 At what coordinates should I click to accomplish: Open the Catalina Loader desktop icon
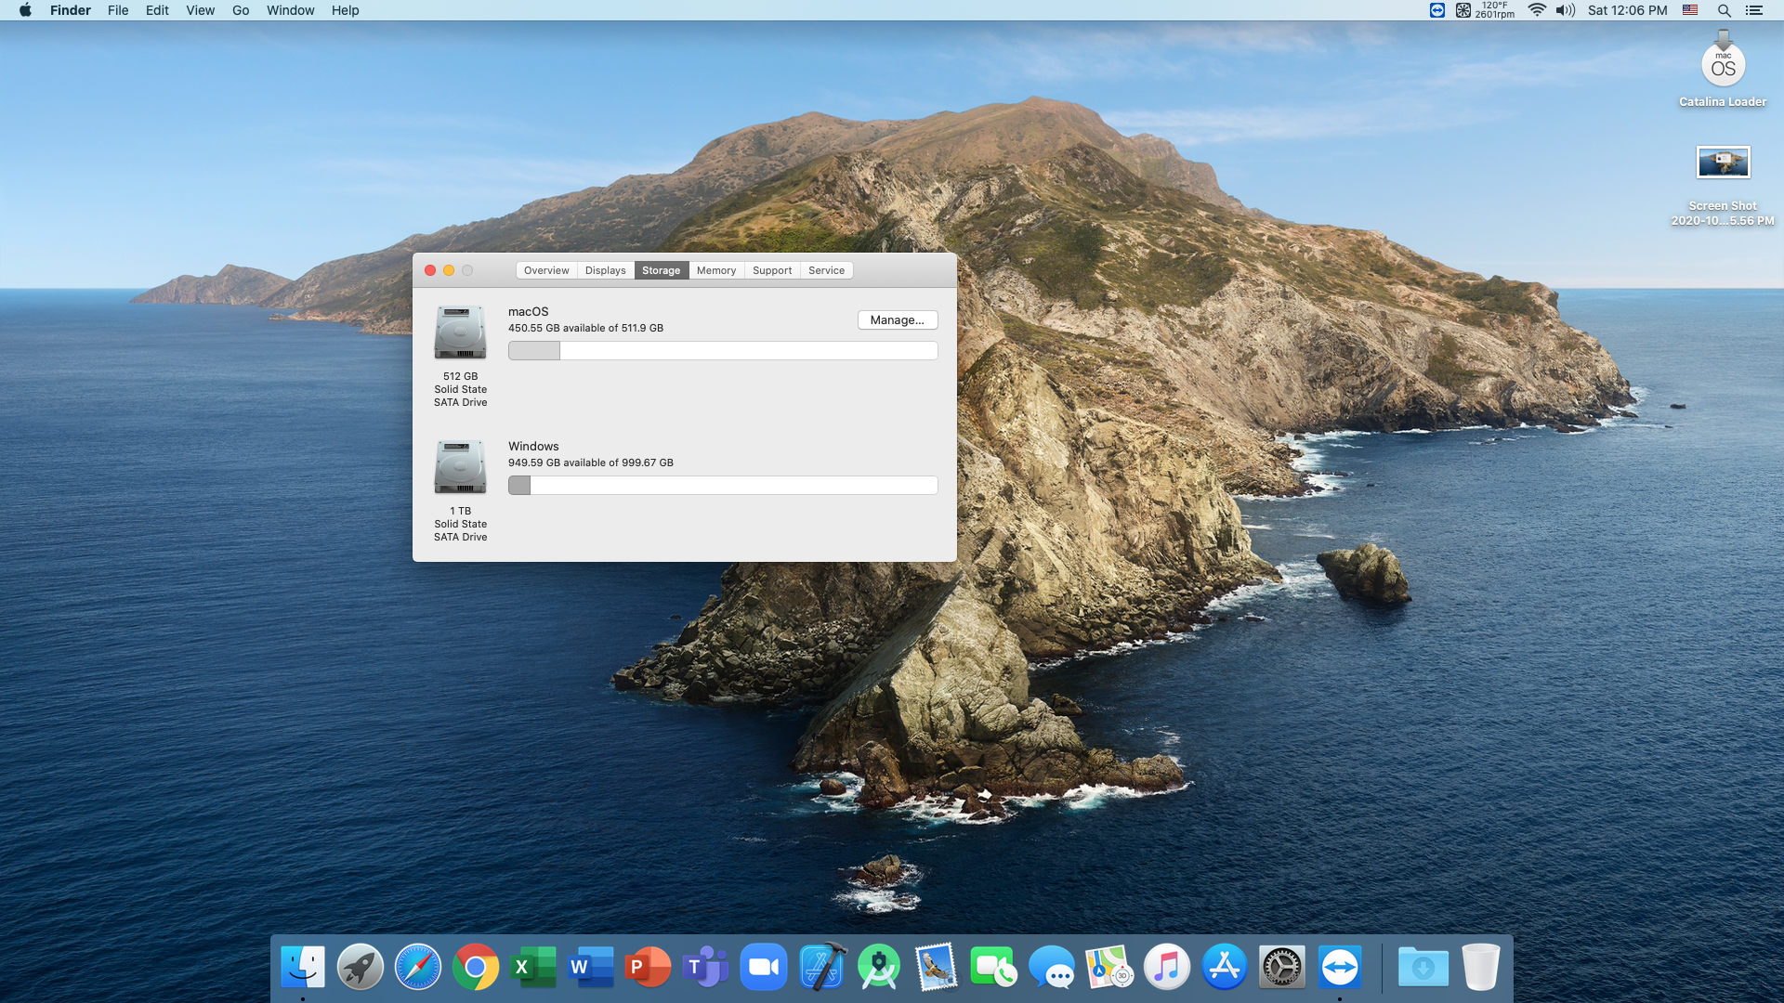click(1723, 65)
